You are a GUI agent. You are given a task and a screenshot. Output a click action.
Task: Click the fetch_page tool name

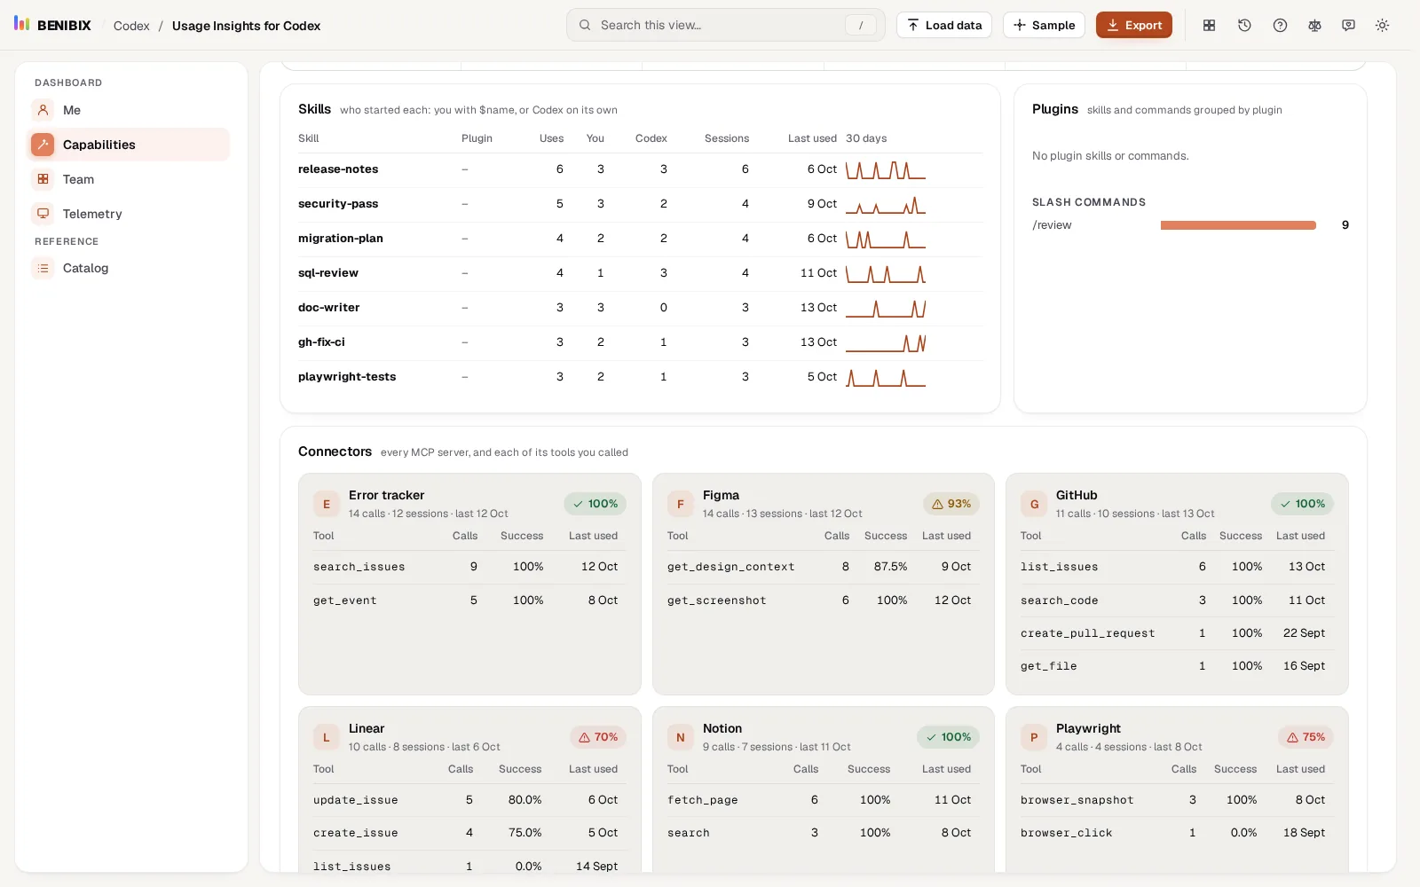[703, 800]
